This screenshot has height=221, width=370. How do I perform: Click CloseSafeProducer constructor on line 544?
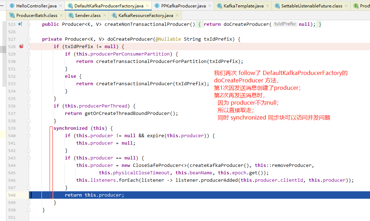[157, 165]
